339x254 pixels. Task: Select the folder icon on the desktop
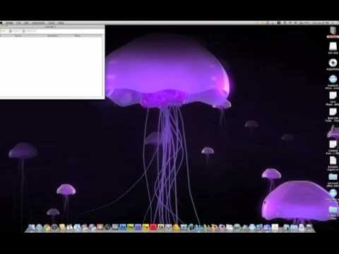click(x=333, y=176)
